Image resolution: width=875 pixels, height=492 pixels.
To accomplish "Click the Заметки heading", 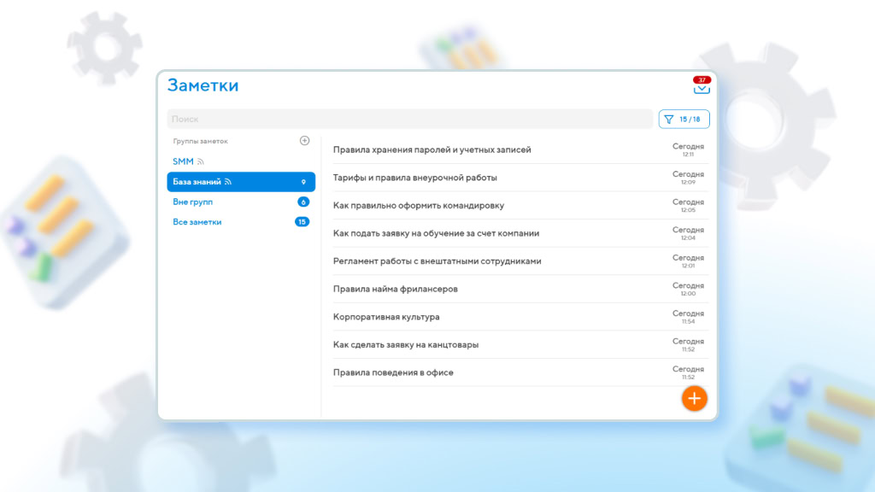I will (203, 85).
